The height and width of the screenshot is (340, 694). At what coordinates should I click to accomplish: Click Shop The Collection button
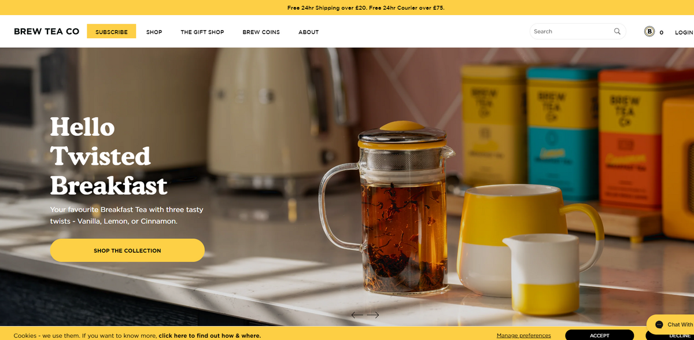(127, 250)
